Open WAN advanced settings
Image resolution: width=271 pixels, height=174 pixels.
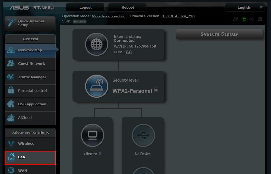click(x=30, y=170)
